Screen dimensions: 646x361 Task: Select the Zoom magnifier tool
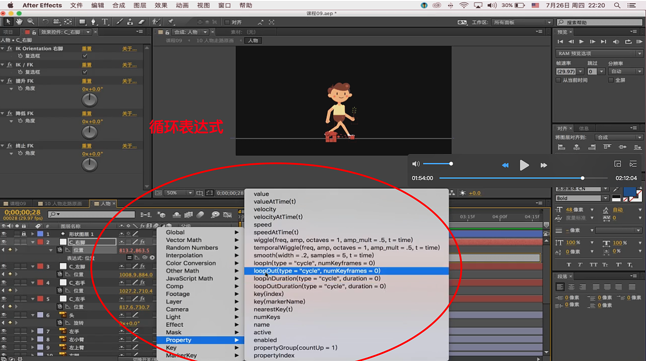(x=31, y=22)
